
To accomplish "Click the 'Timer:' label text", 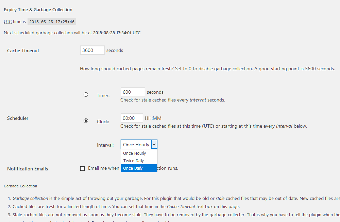I will [x=103, y=95].
